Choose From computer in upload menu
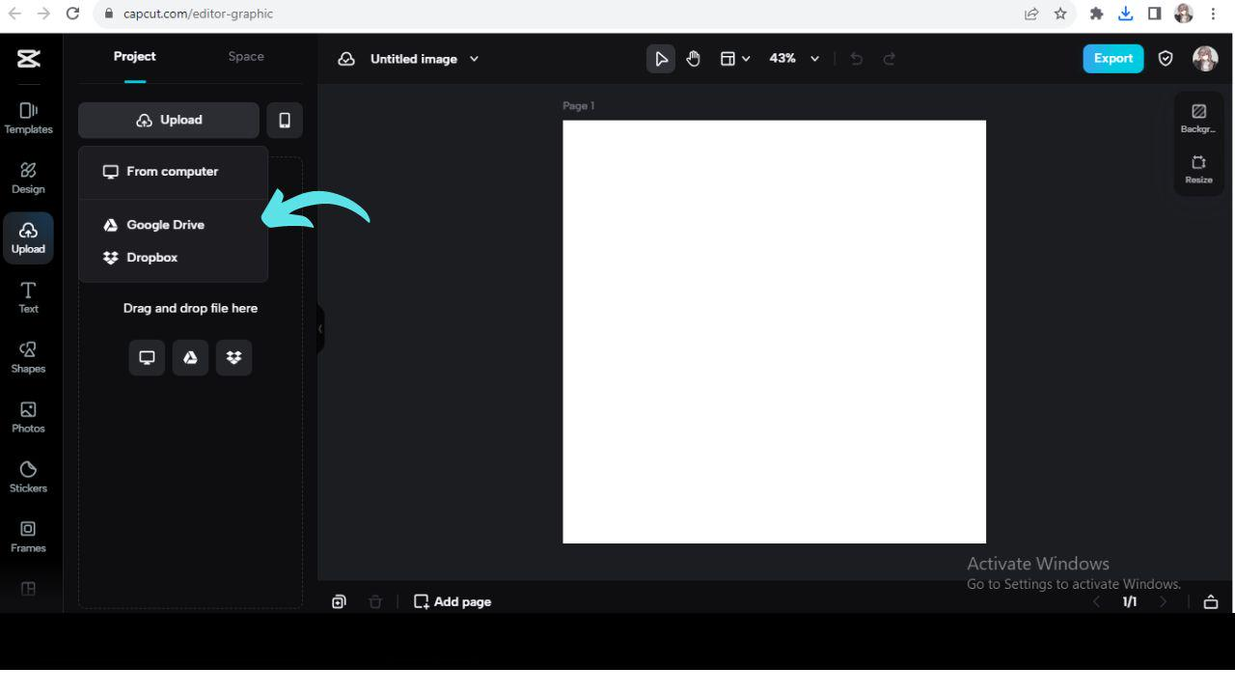The image size is (1235, 695). point(173,172)
